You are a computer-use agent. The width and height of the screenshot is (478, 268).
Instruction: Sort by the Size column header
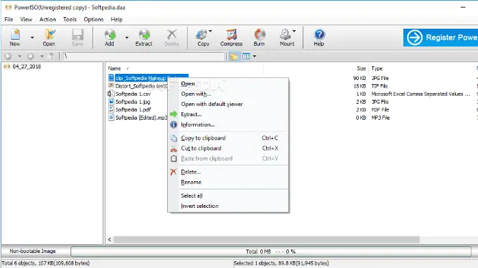[362, 68]
